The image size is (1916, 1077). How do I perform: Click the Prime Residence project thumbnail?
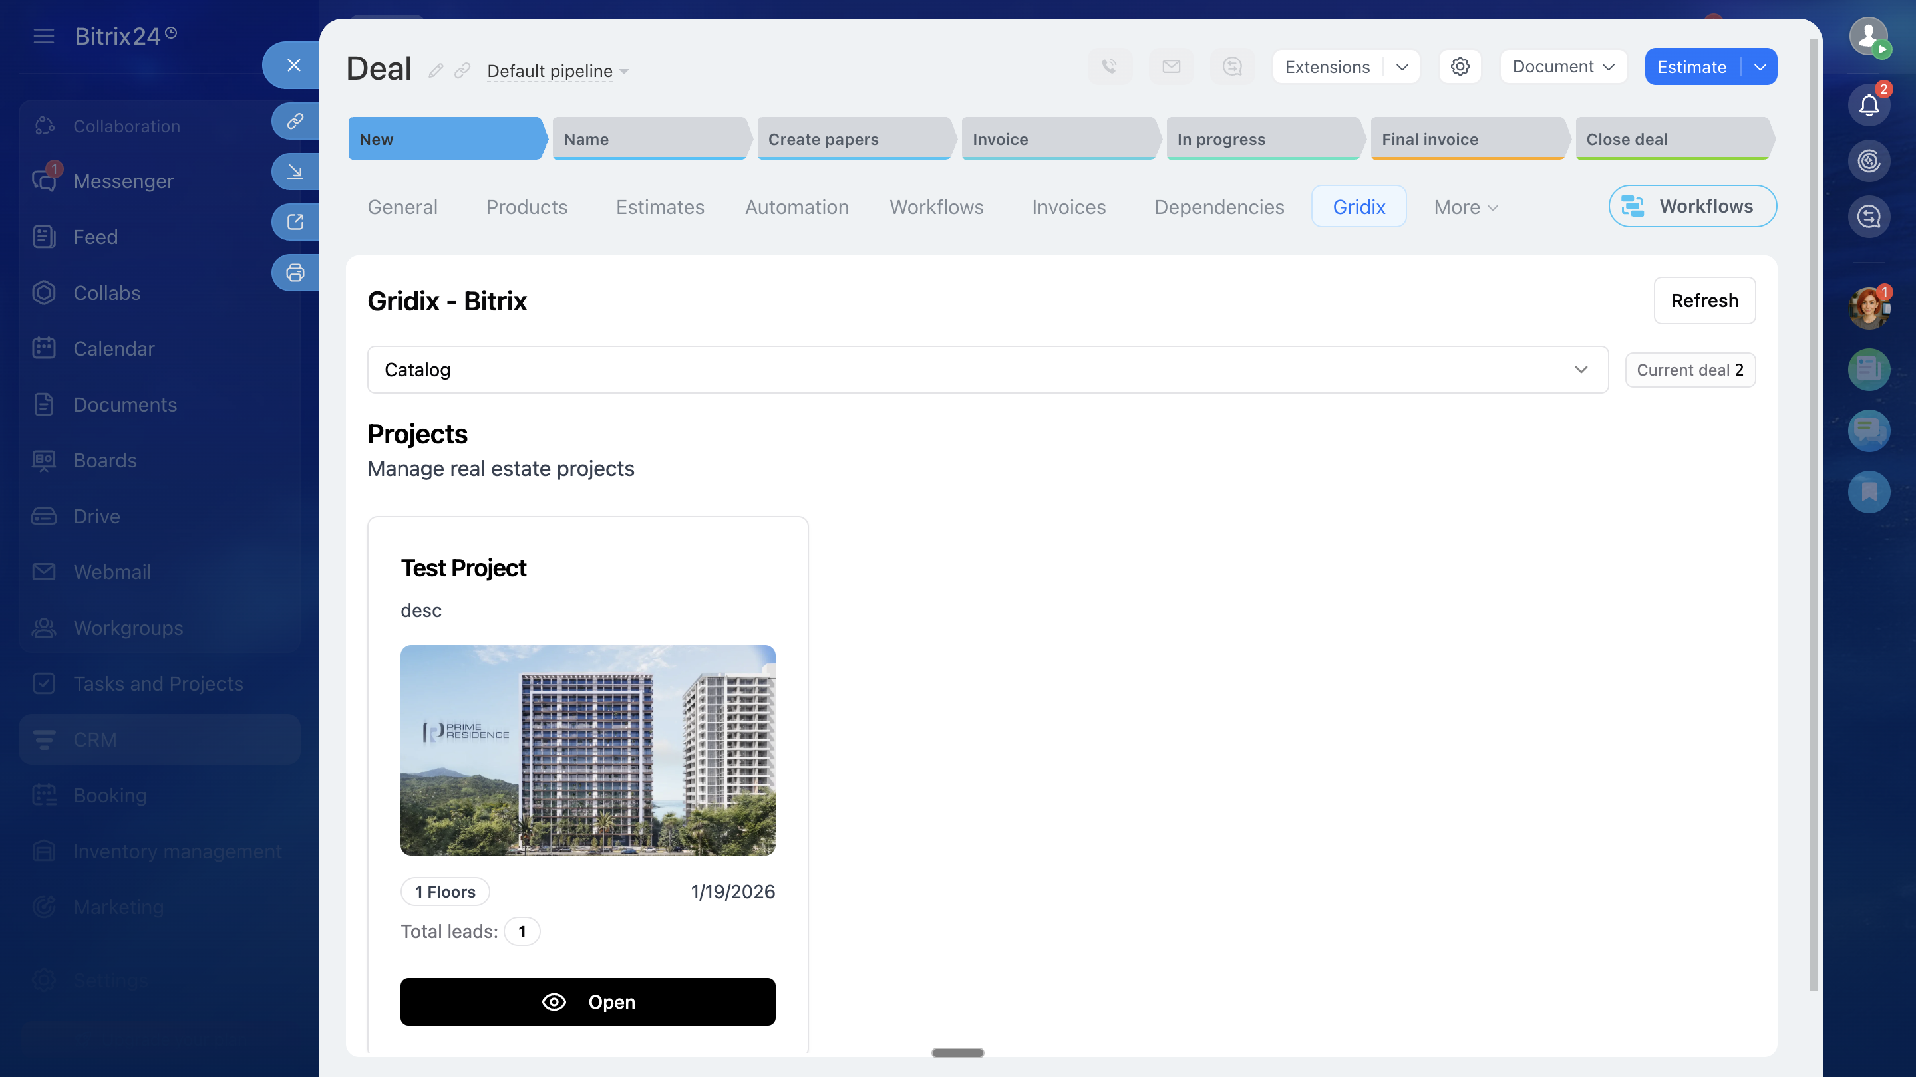(x=587, y=750)
